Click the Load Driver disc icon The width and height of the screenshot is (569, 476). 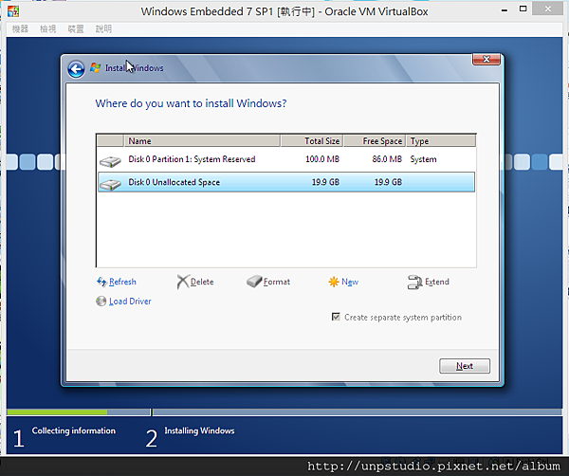click(x=101, y=302)
